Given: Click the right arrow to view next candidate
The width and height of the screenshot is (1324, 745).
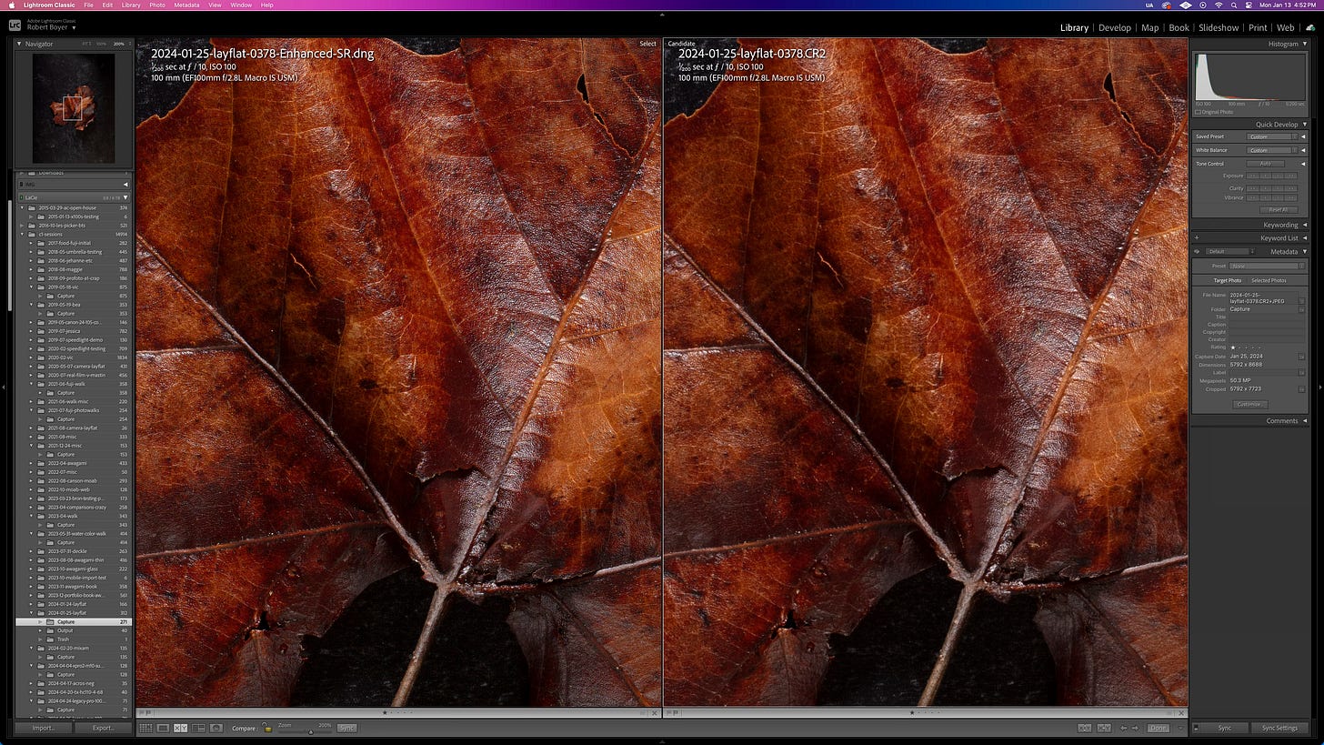Looking at the screenshot, I should 1135,728.
